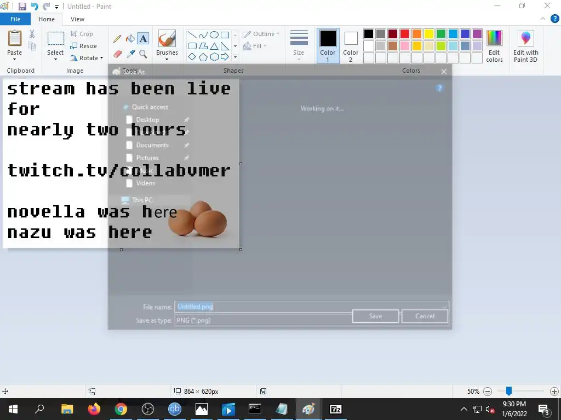The height and width of the screenshot is (420, 561).
Task: Click the Brushes tool icon
Action: point(167,38)
